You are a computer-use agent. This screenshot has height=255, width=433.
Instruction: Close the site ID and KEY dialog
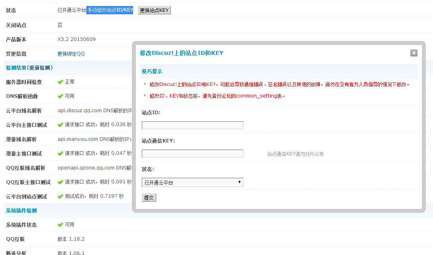pos(414,53)
